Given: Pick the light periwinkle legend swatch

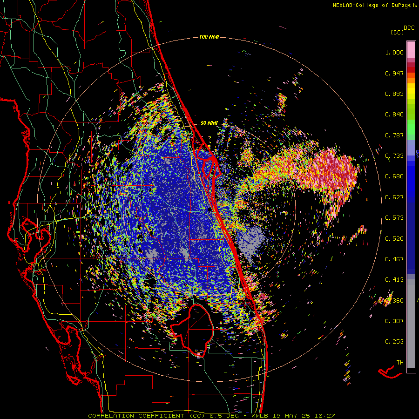Looking at the screenshot, I should [411, 147].
